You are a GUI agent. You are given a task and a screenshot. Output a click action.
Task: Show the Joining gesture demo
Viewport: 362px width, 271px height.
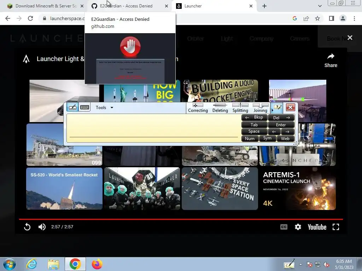pyautogui.click(x=260, y=108)
